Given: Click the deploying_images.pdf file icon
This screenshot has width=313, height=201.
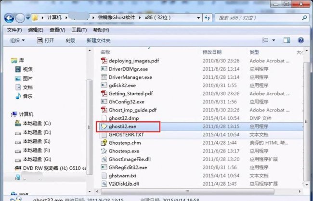Looking at the screenshot, I should pos(104,61).
